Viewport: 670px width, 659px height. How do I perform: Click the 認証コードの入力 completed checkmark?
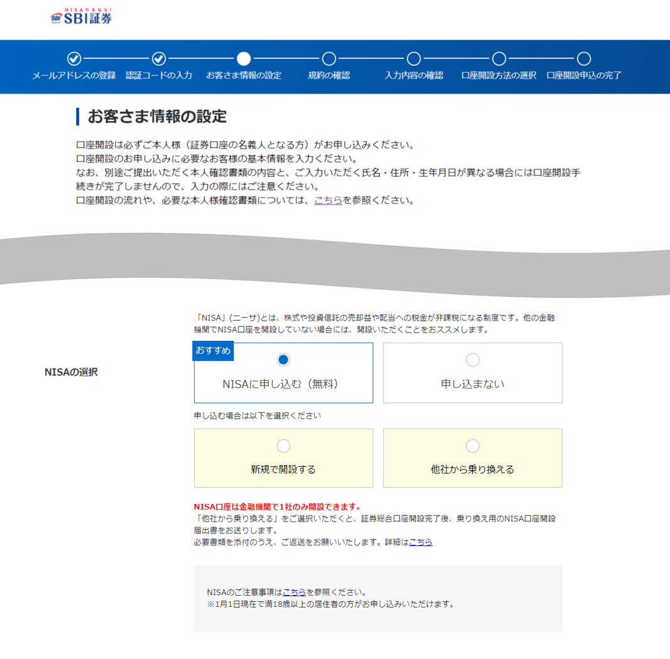pyautogui.click(x=158, y=58)
